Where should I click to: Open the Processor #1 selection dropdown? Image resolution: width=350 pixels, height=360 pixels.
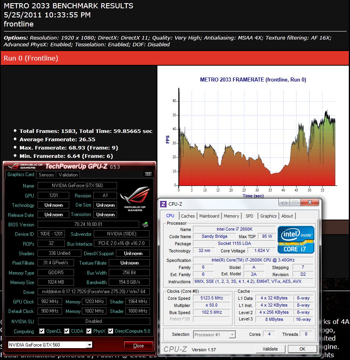[232, 335]
